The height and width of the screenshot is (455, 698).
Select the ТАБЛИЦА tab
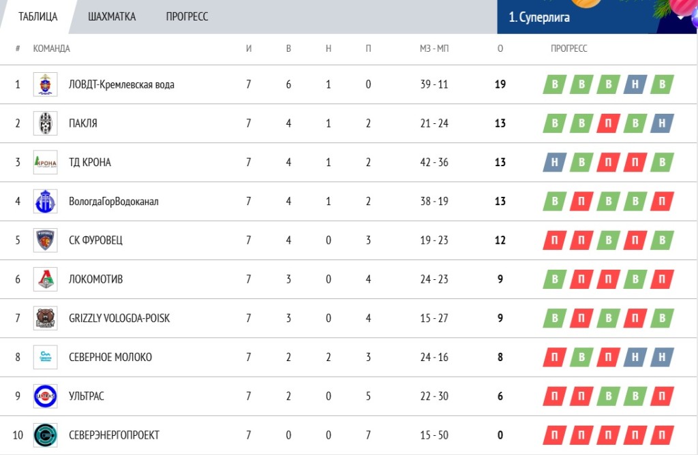tap(38, 17)
